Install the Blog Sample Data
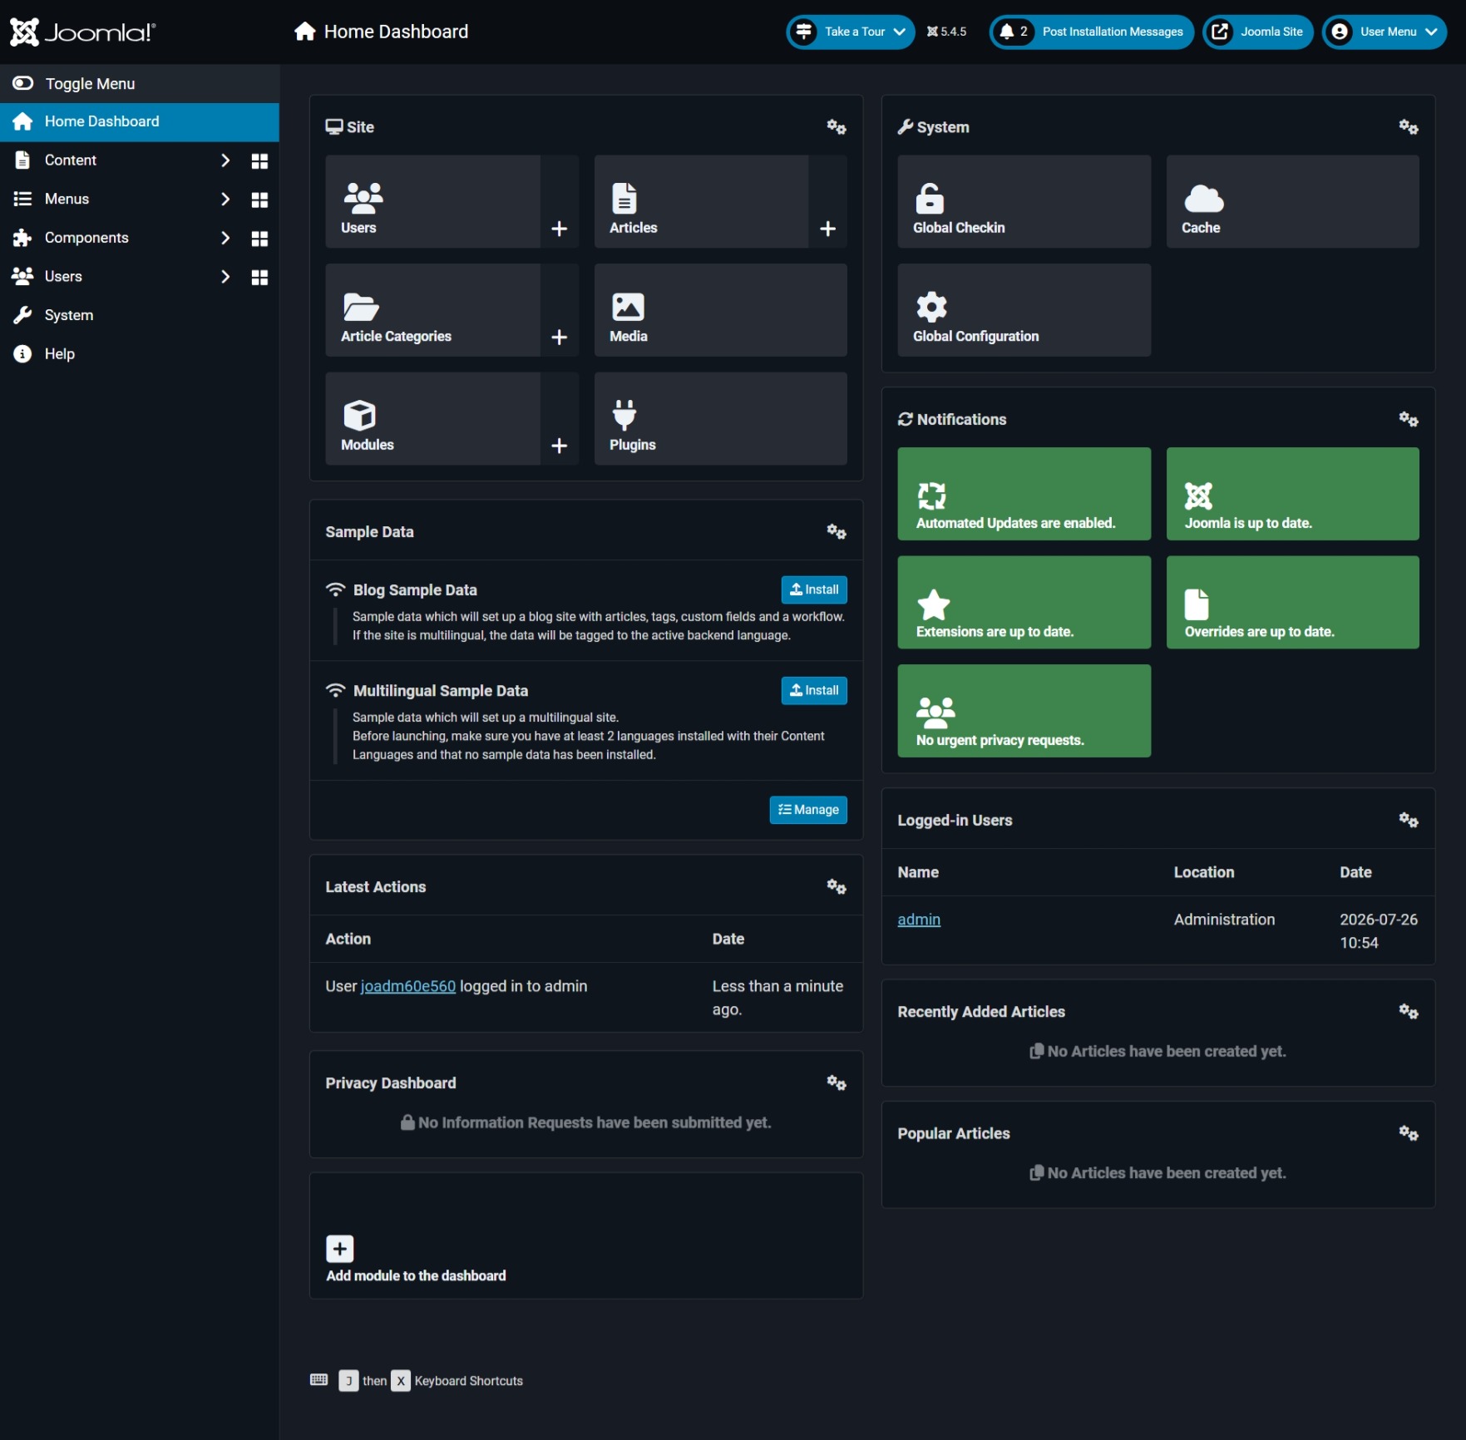 (x=814, y=589)
